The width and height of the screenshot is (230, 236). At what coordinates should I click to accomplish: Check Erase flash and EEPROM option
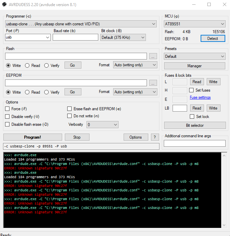(70, 109)
